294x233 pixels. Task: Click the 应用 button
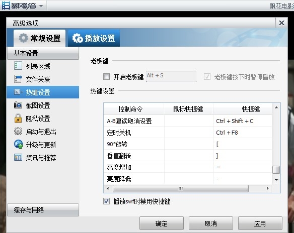tap(260, 223)
